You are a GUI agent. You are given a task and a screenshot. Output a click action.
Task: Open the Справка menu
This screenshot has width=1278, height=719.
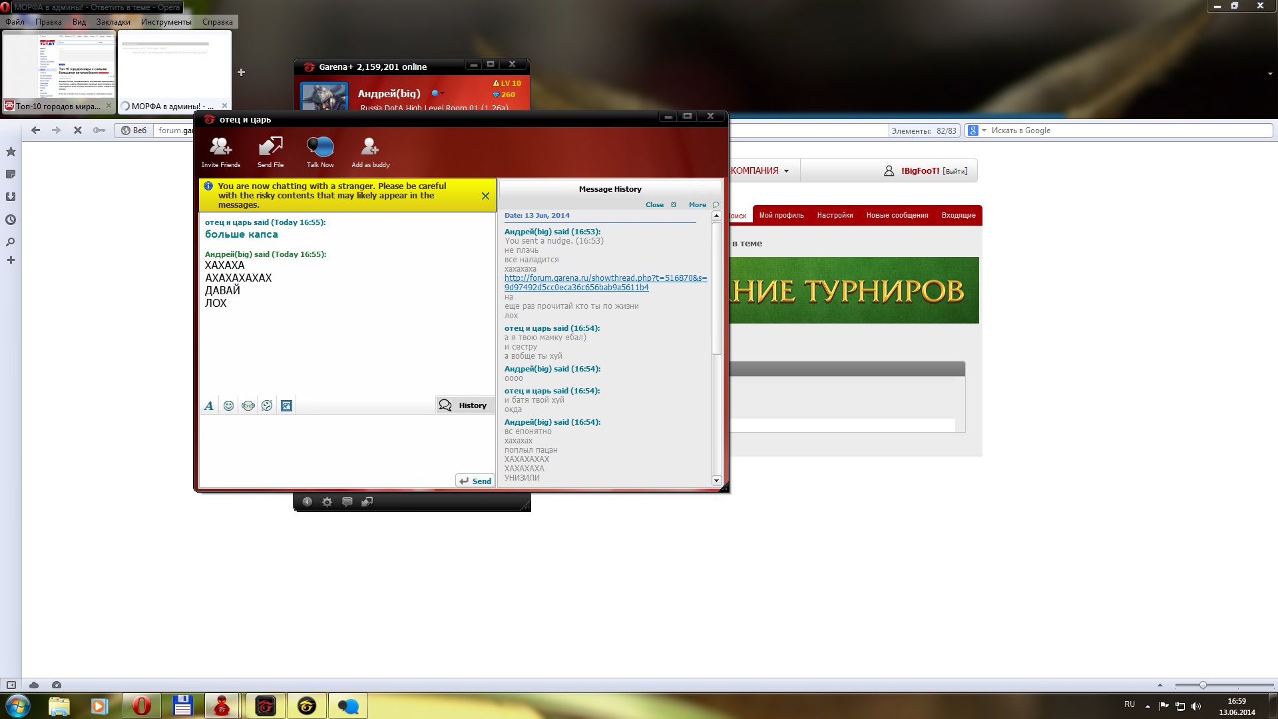[x=218, y=22]
